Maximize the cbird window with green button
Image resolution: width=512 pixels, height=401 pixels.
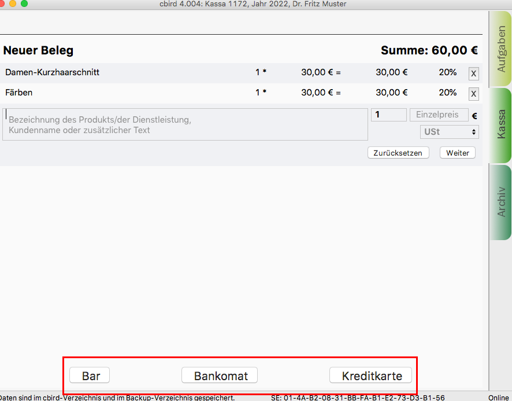24,3
